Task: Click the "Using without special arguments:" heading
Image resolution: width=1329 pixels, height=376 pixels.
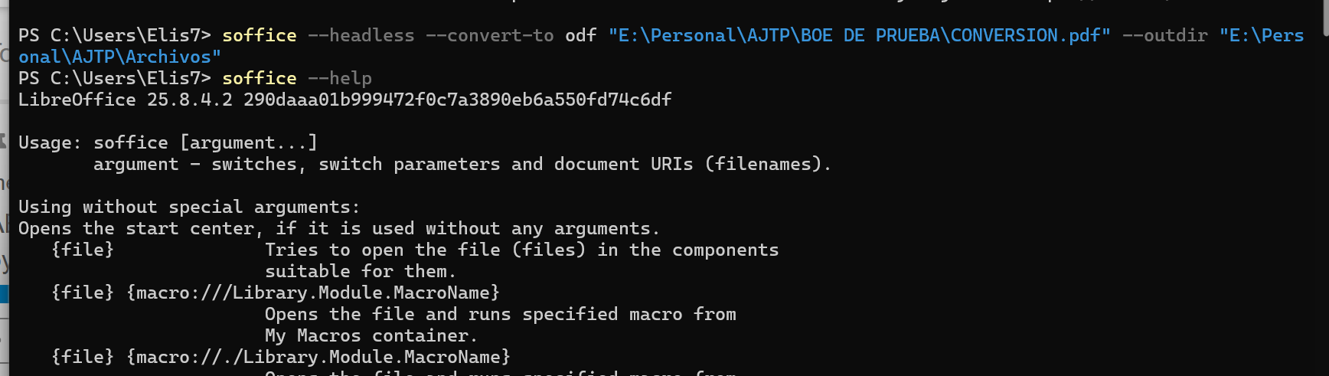Action: click(x=188, y=207)
